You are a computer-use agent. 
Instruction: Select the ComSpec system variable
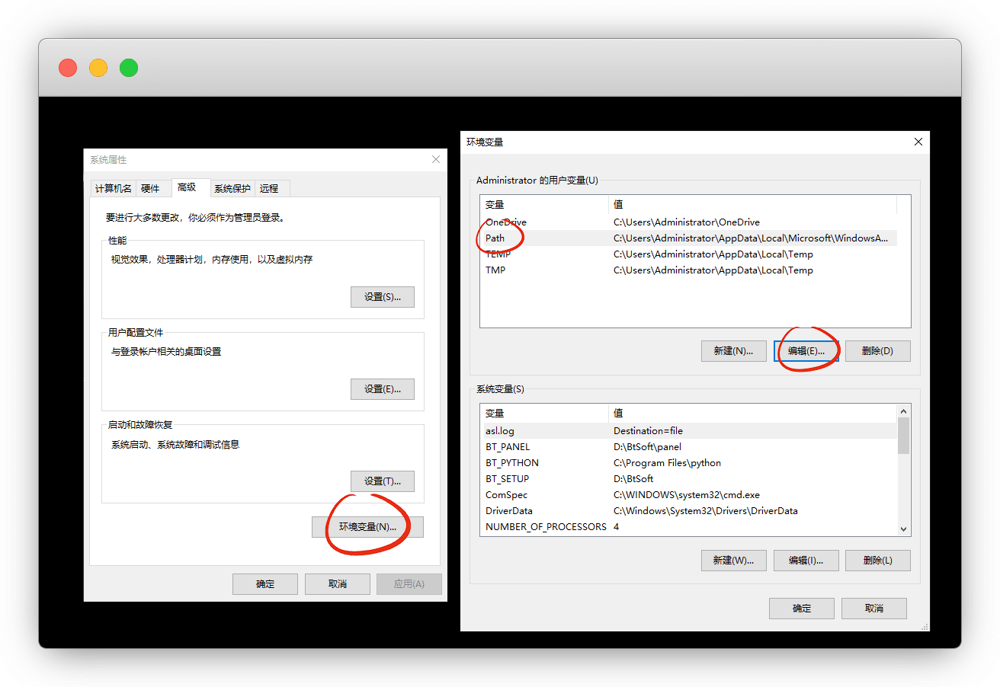coord(688,495)
